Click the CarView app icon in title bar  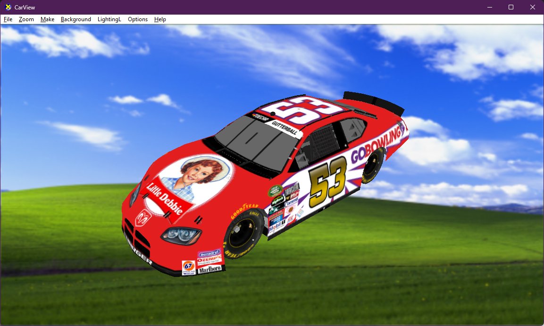tap(8, 7)
